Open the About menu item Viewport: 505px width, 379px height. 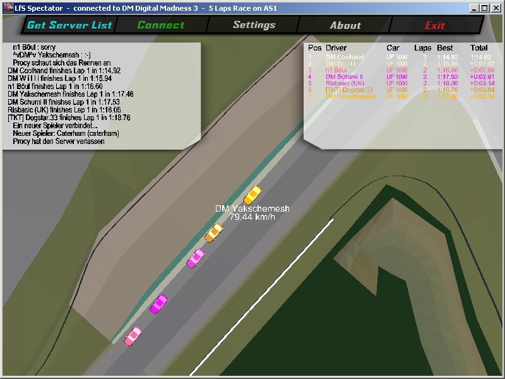[x=345, y=25]
